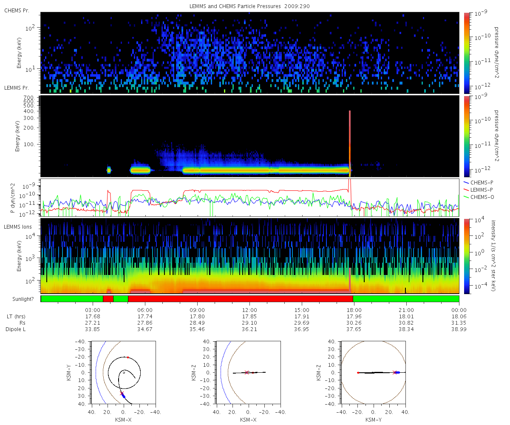Click the 18:00 time axis label
Screen dimensions: 510x425
tap(354, 310)
